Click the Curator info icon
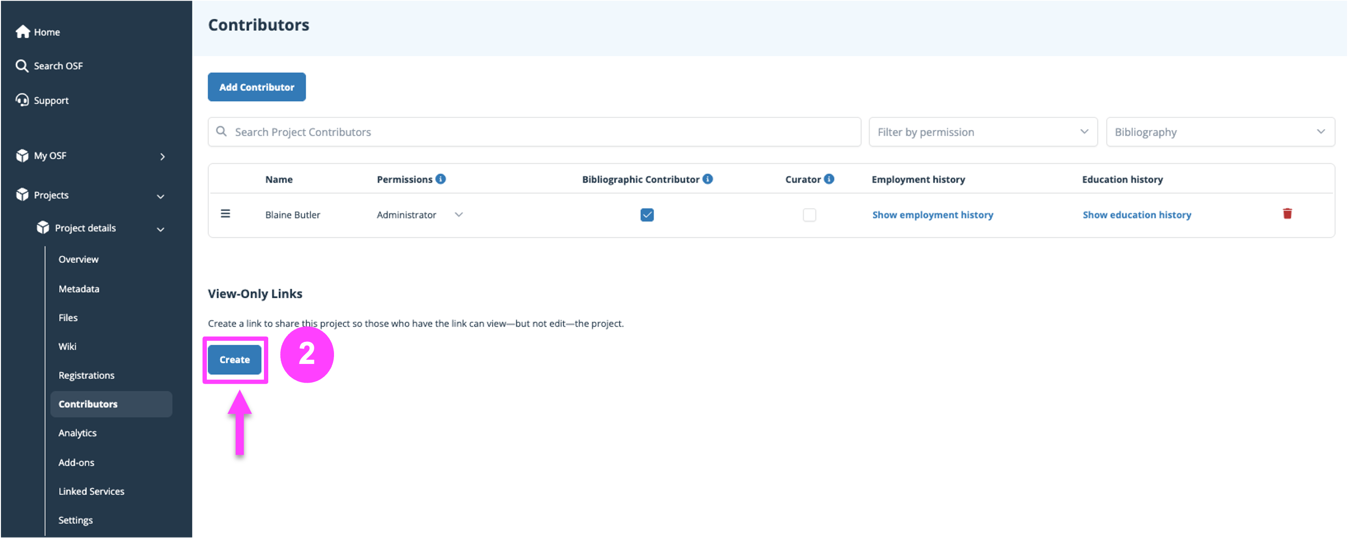Viewport: 1348px width, 538px height. [829, 179]
